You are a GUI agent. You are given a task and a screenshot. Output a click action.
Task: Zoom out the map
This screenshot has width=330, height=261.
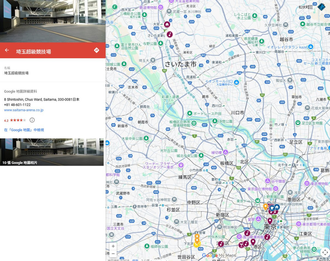coord(113,253)
